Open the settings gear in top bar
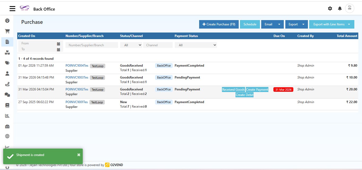The image size is (362, 170). click(330, 8)
